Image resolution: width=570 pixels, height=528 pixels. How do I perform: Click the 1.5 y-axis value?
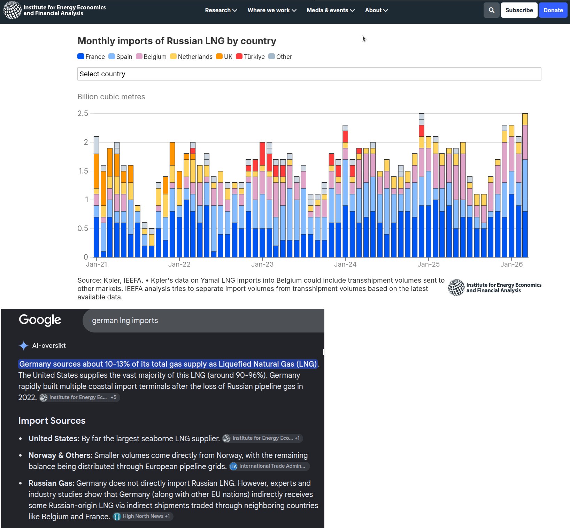click(83, 171)
